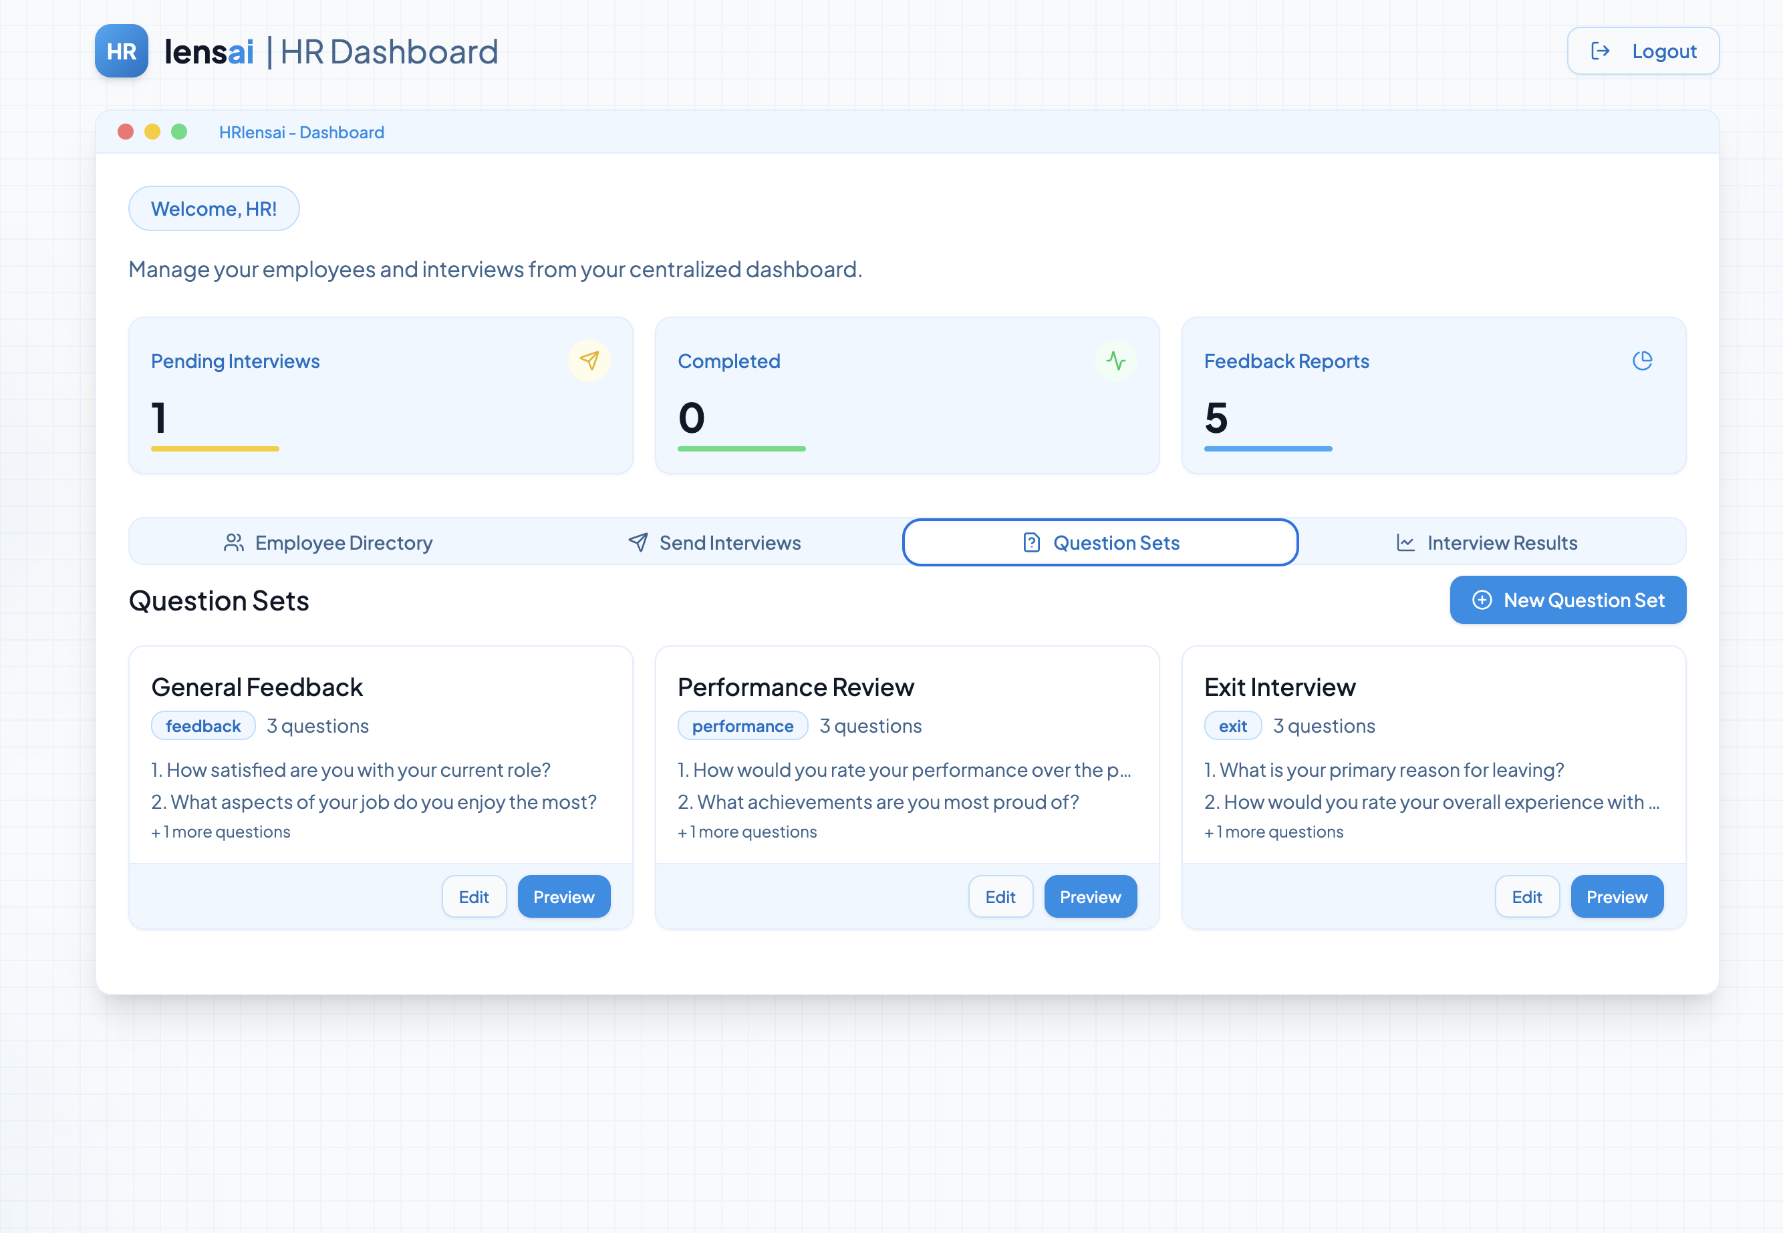Viewport: 1783px width, 1233px height.
Task: Click the activity pulse icon in Completed card
Action: [1115, 361]
